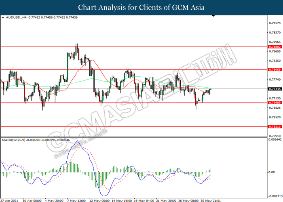This screenshot has height=202, width=283.
Task: Click the 4 May 20:00 time label
Action: pos(54,200)
